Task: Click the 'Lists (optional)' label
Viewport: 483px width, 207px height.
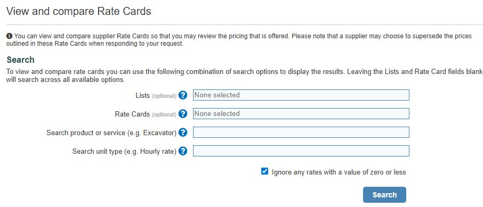Action: coord(156,96)
